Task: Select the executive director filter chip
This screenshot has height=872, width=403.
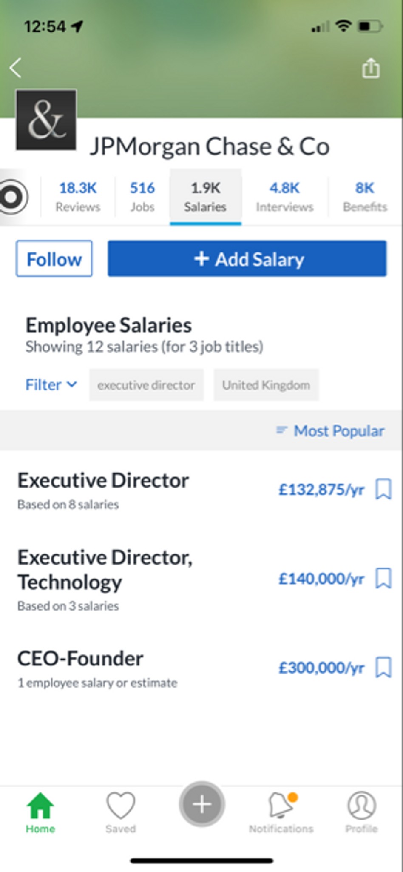Action: (x=146, y=384)
